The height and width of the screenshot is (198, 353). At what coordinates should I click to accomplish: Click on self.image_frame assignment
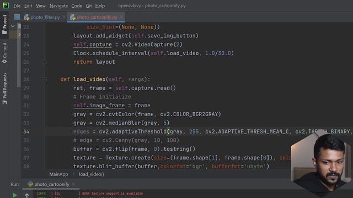[111, 106]
